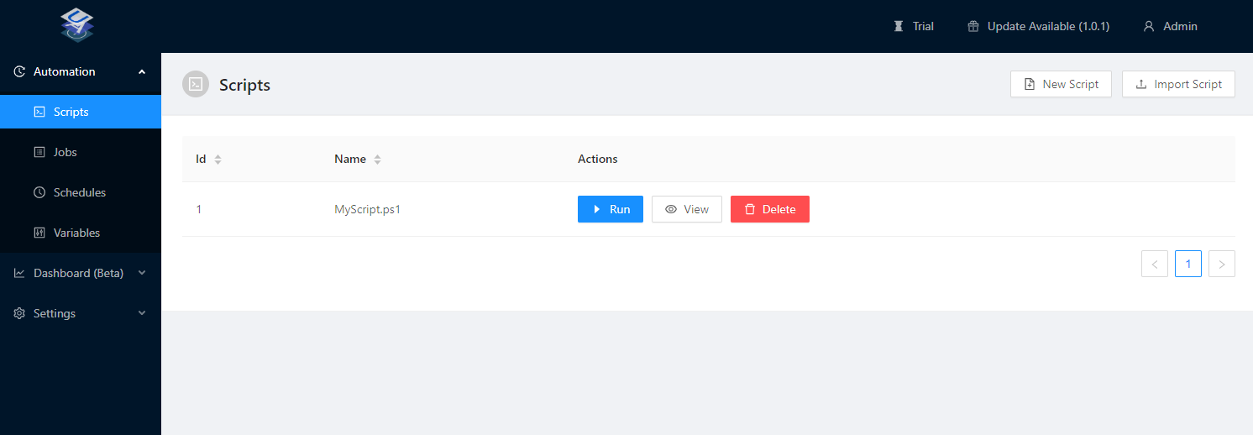This screenshot has width=1253, height=435.
Task: Click the clock icon beside Schedules
Action: [39, 192]
